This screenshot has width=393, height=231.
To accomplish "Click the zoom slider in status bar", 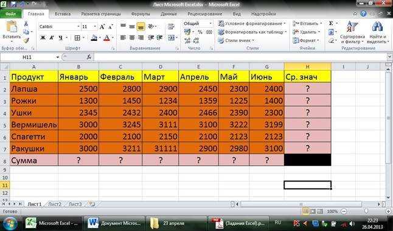I will point(366,211).
